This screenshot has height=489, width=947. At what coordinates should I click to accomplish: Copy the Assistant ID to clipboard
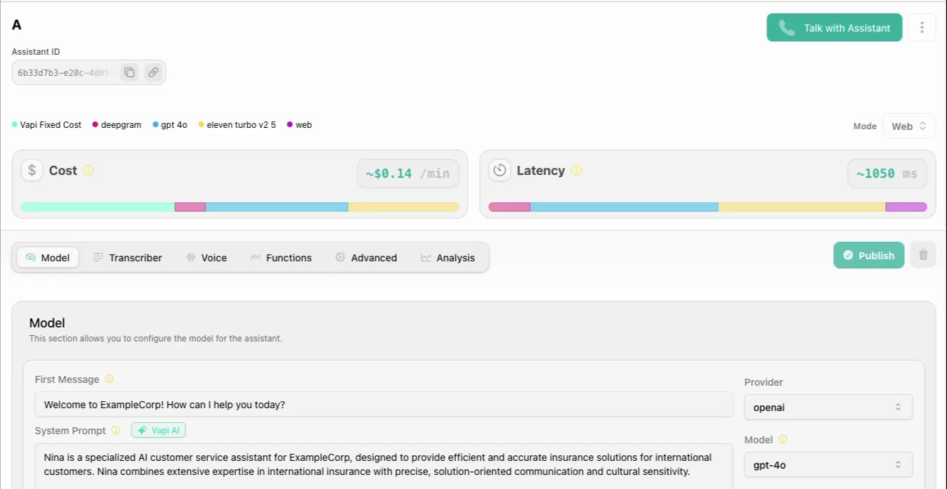click(x=129, y=72)
